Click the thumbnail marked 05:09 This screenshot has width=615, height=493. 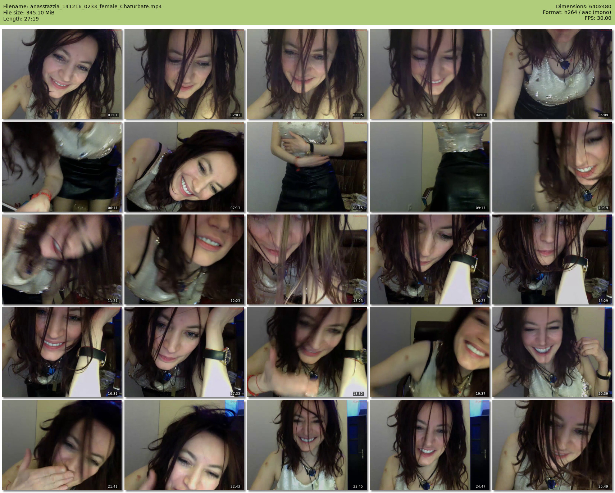552,74
